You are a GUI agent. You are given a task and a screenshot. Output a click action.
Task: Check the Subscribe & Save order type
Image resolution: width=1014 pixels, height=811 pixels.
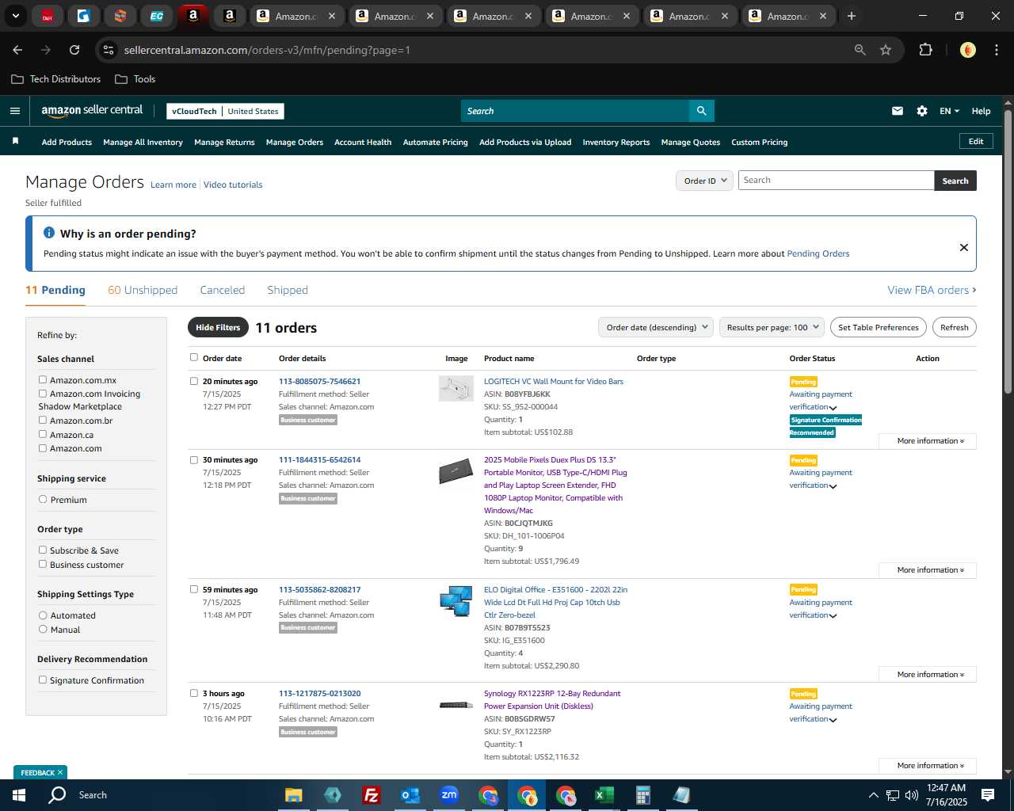pos(43,550)
